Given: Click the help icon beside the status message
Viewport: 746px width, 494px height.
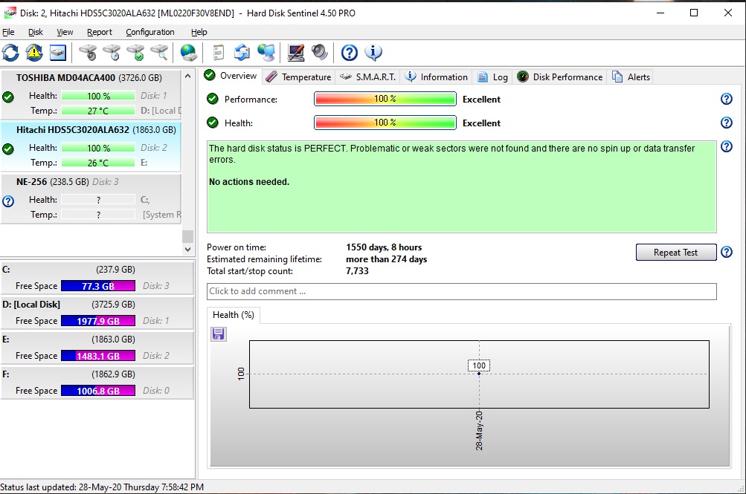Looking at the screenshot, I should click(x=727, y=146).
